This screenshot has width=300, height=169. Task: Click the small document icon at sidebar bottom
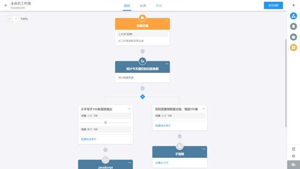click(293, 149)
